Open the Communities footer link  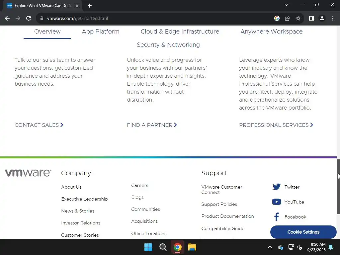[x=146, y=209]
